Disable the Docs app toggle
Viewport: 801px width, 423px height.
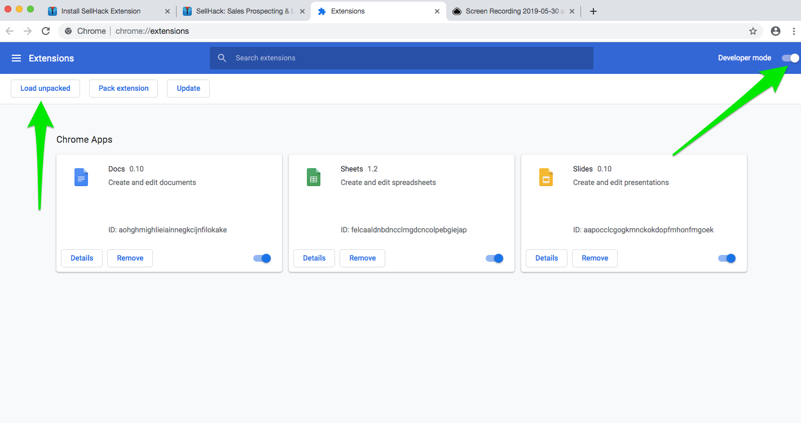(262, 258)
